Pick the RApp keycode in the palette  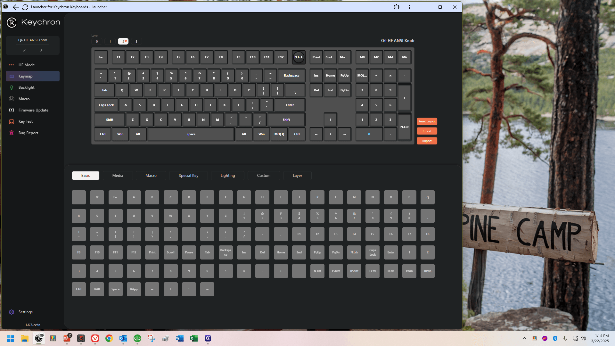point(134,289)
